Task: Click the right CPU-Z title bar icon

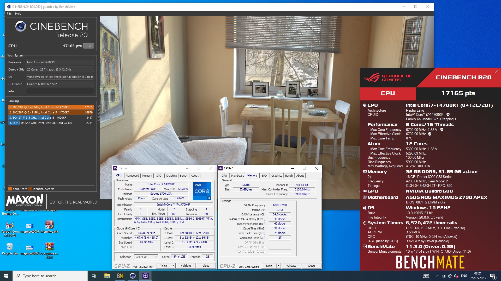Action: tap(220, 168)
